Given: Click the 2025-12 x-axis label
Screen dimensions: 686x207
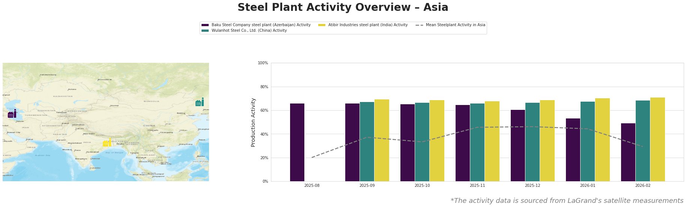Looking at the screenshot, I should click(533, 185).
